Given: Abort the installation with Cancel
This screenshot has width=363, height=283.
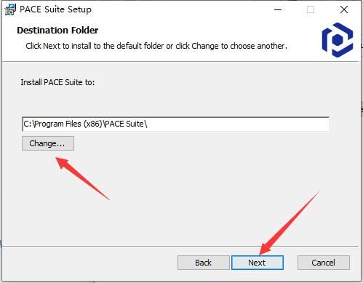Looking at the screenshot, I should click(324, 263).
